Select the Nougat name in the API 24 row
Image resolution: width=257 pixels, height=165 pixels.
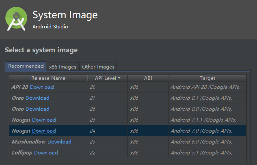coord(21,131)
